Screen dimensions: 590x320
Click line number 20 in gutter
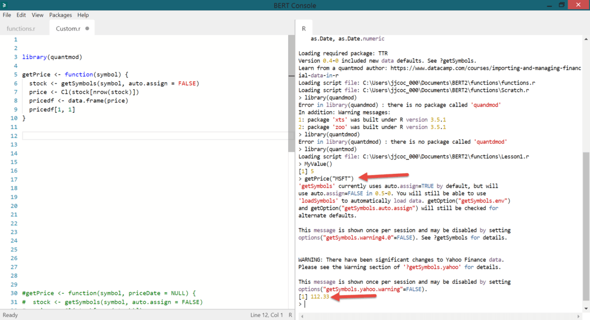pos(14,205)
